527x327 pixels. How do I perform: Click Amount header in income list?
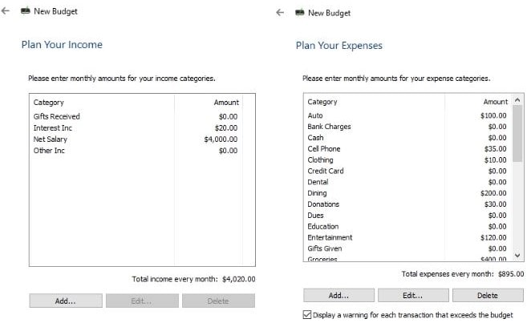tap(226, 103)
